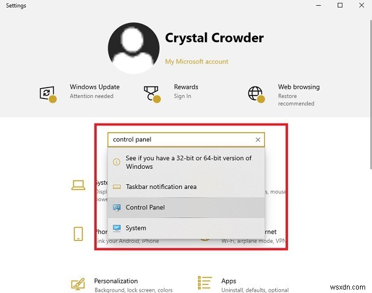Click the Rewards medal icon
Viewport: 372px width, 293px height.
(152, 94)
